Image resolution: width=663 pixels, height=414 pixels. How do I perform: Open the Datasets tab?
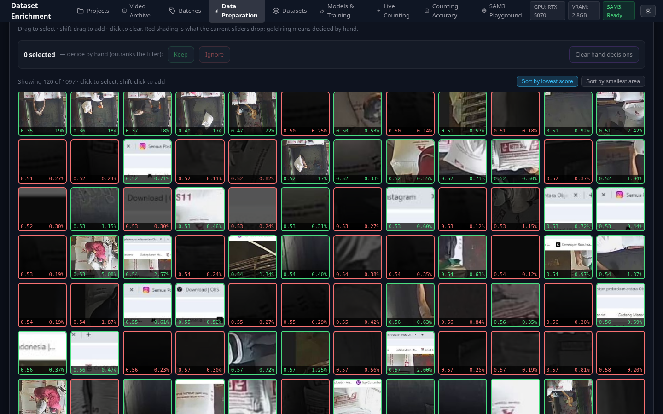pyautogui.click(x=290, y=11)
